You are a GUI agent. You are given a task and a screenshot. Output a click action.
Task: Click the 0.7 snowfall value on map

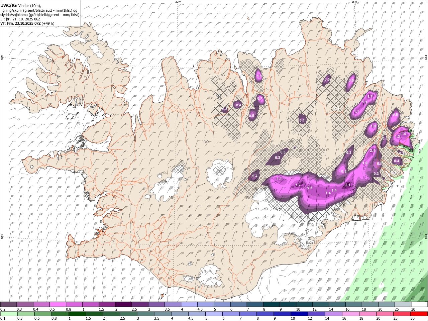pyautogui.click(x=260, y=98)
